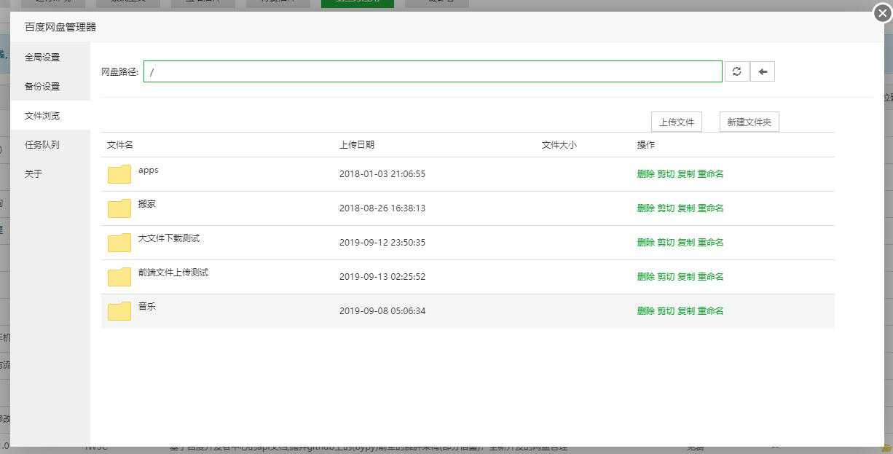This screenshot has width=893, height=454.
Task: Rename the 前端文件上传测试 folder
Action: point(710,277)
